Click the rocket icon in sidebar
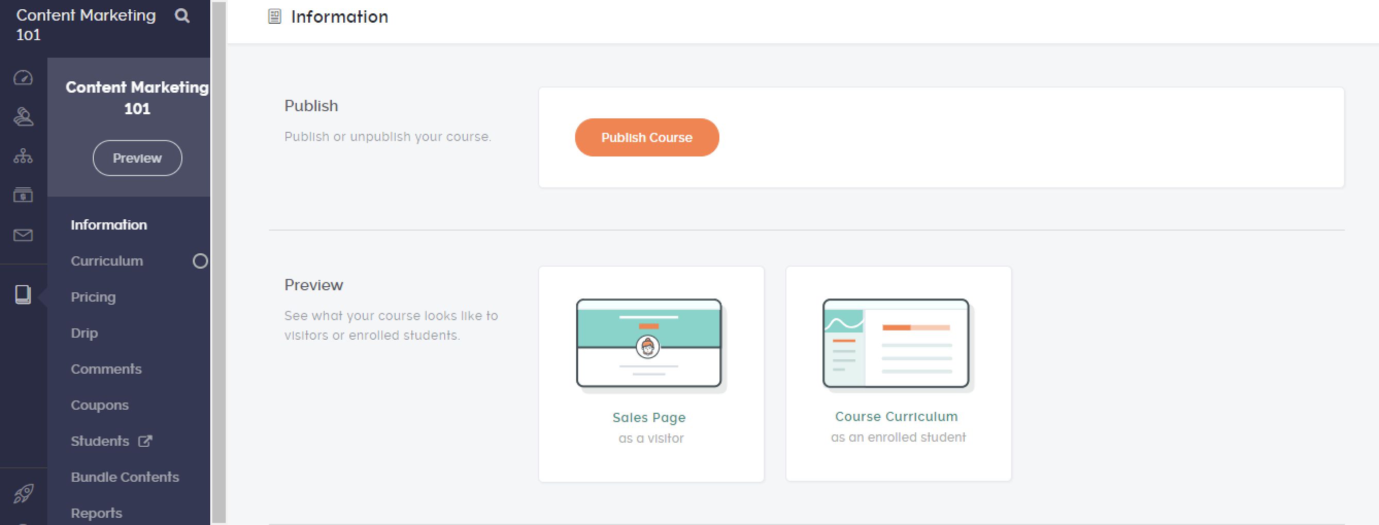The height and width of the screenshot is (525, 1379). tap(23, 493)
